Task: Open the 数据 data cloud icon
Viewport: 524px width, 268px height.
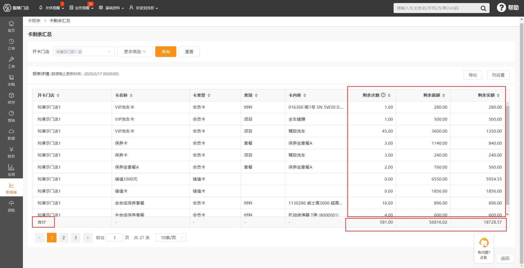Action: 11,134
